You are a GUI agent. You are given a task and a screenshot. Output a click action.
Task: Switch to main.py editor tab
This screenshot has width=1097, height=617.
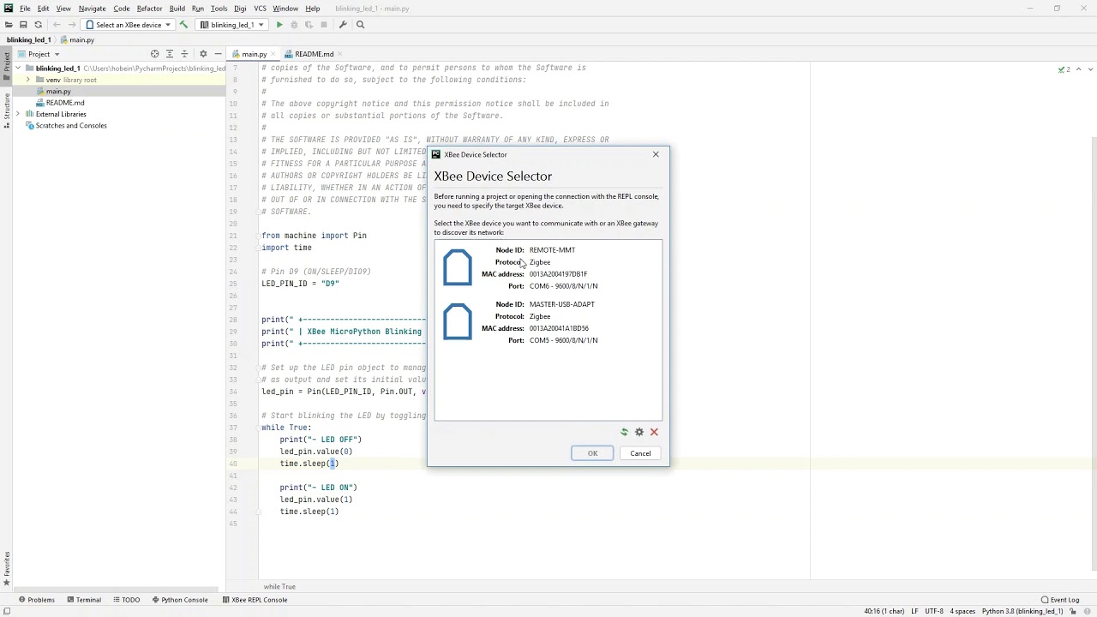coord(254,54)
